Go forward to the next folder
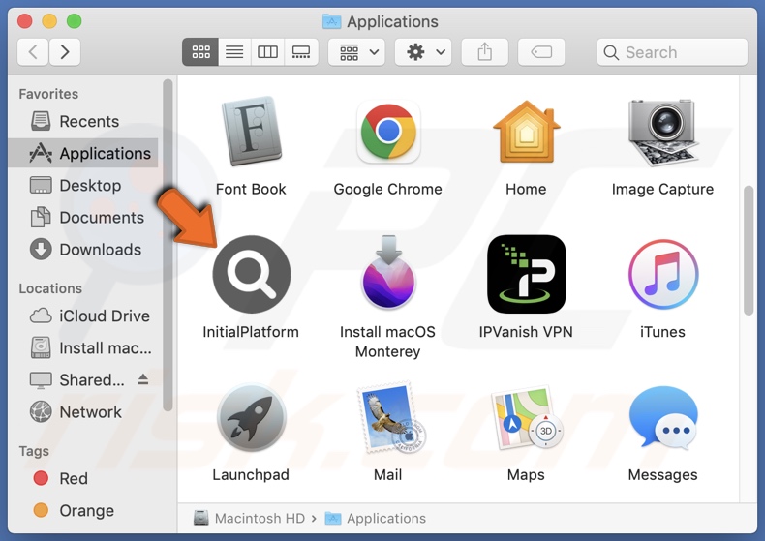 pyautogui.click(x=65, y=51)
